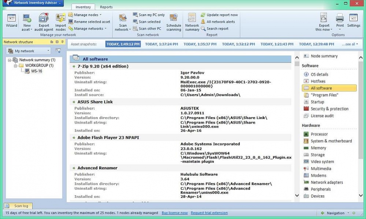
Task: Open Network Inventory Advisor application menu
Action: pyautogui.click(x=33, y=3)
